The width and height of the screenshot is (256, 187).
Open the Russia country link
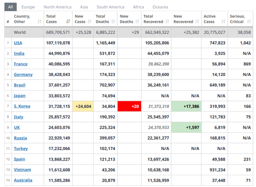(20, 138)
